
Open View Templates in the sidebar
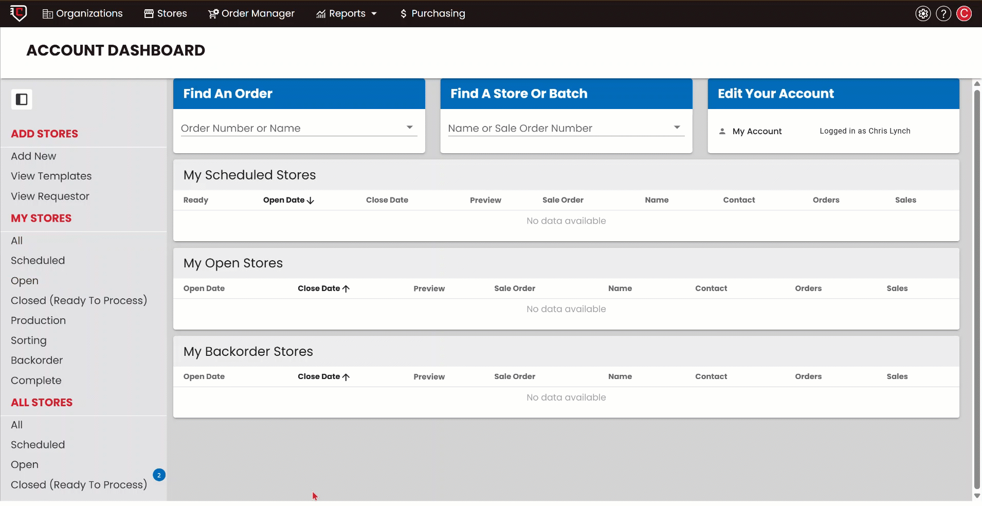tap(51, 176)
